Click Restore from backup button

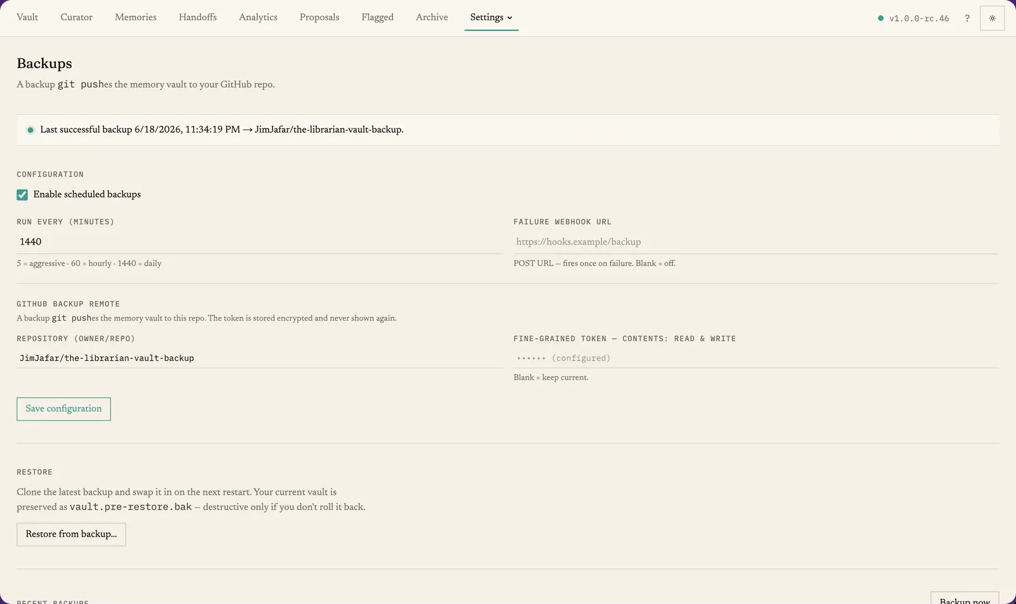(x=71, y=534)
